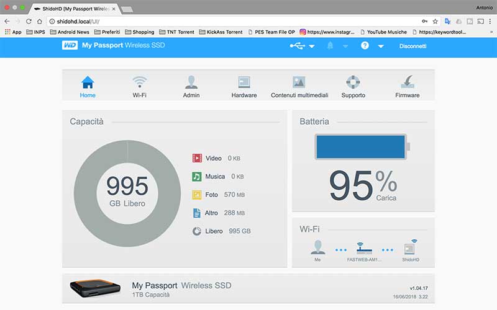Click the saved password key icon
Viewport: 497px width, 310px height.
pos(425,22)
